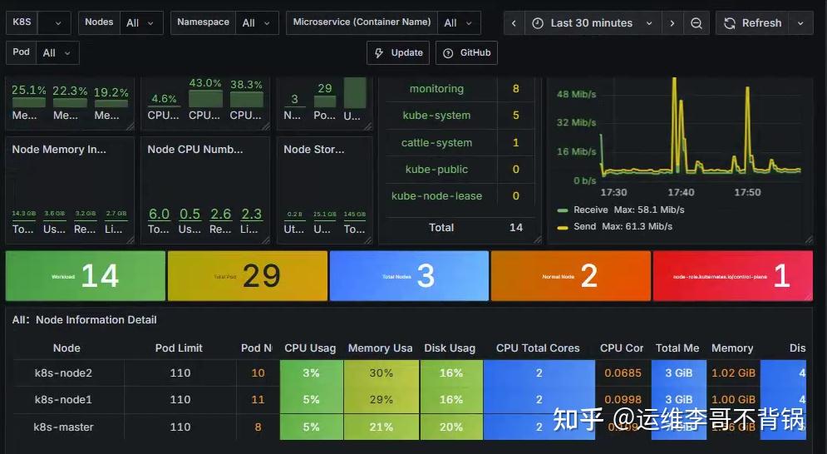Click the Refresh dashboard button
The width and height of the screenshot is (827, 454).
tap(753, 23)
